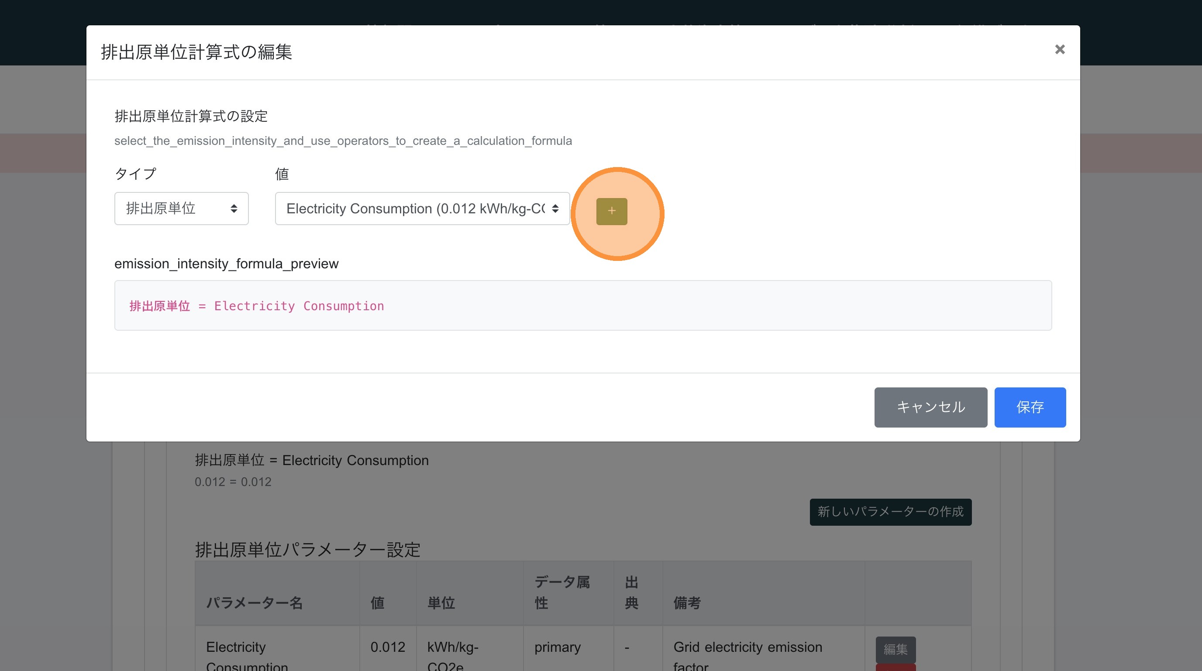Click the modal title 排出原単位計算式の編集
The height and width of the screenshot is (671, 1202).
[x=196, y=52]
